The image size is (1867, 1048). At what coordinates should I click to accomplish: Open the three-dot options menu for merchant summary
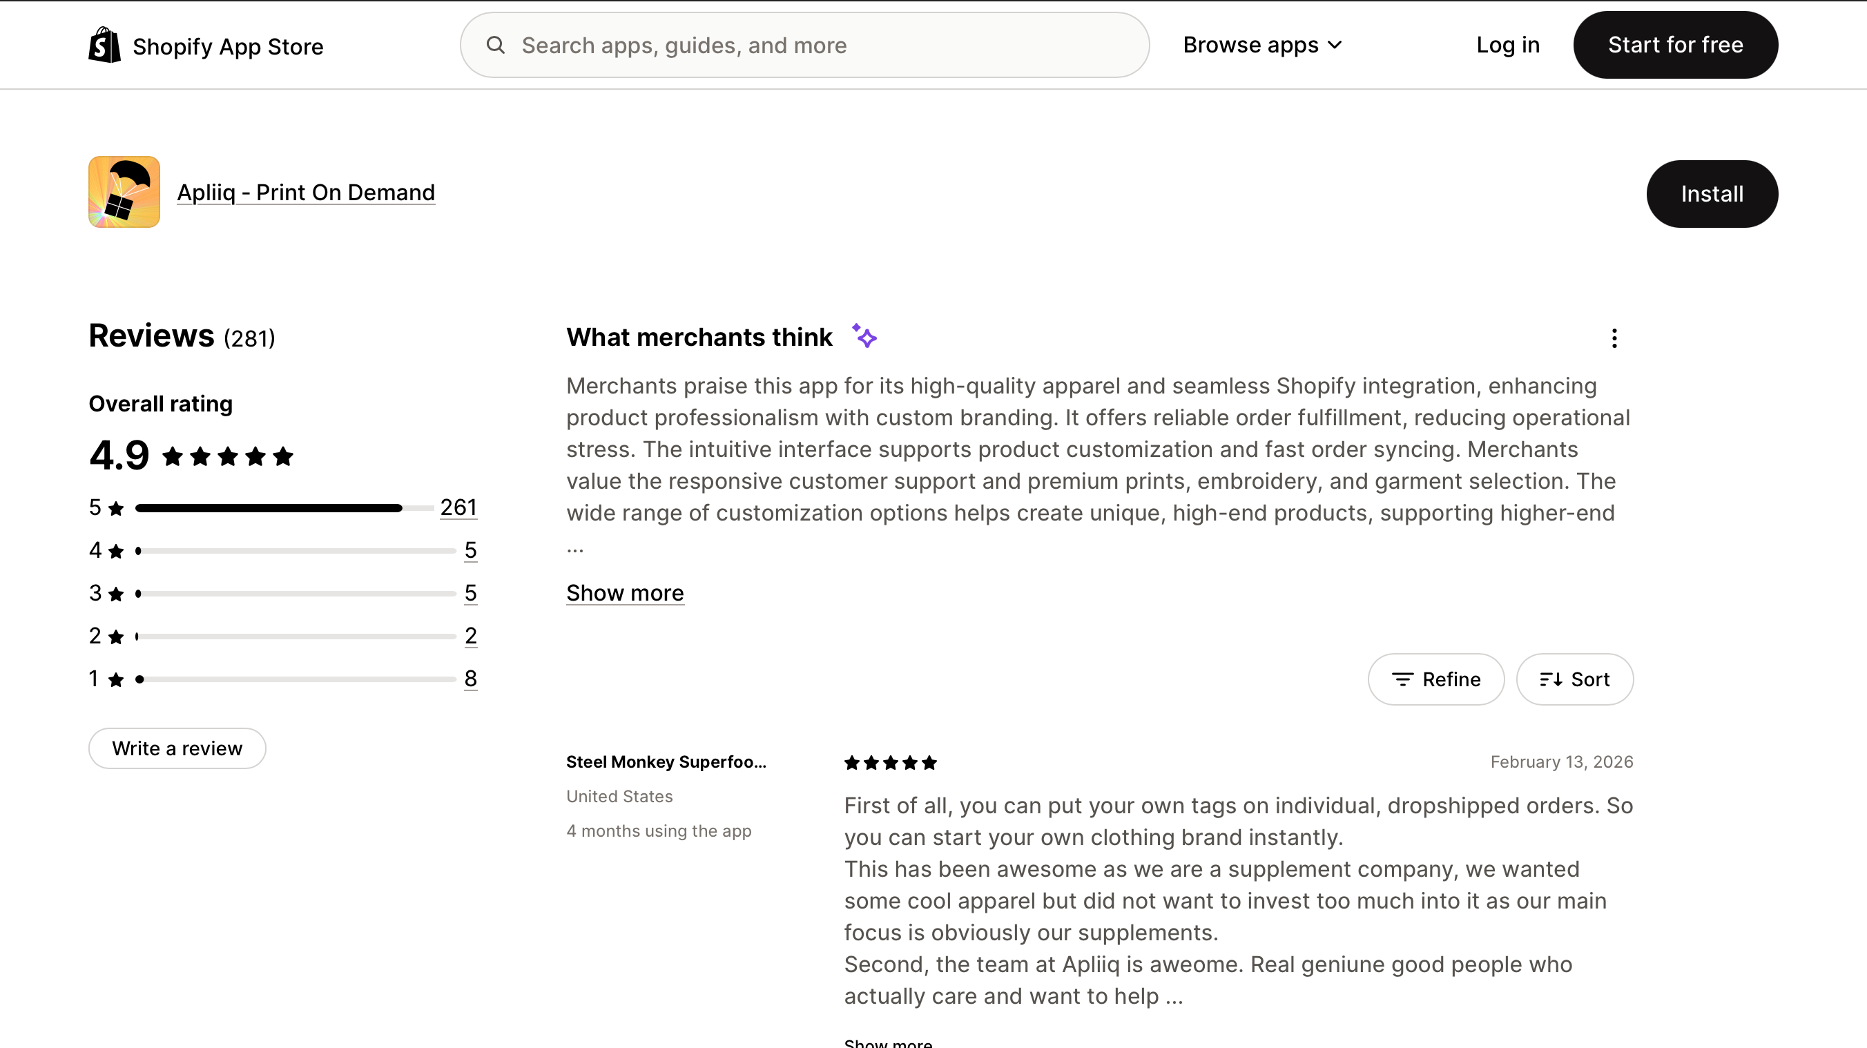[1614, 338]
